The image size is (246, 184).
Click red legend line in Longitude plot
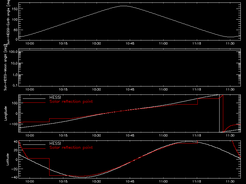click(x=34, y=103)
